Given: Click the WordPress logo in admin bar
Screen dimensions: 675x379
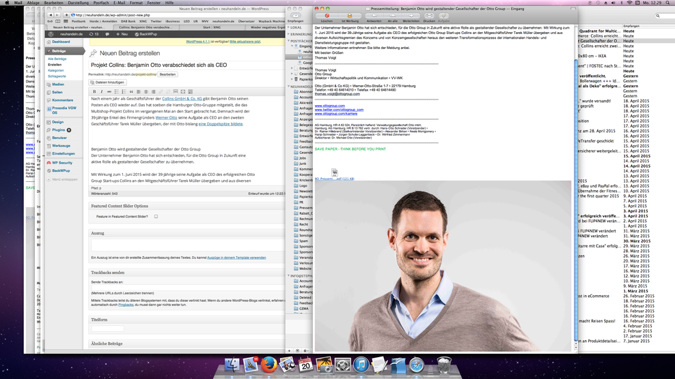Looking at the screenshot, I should pos(51,34).
